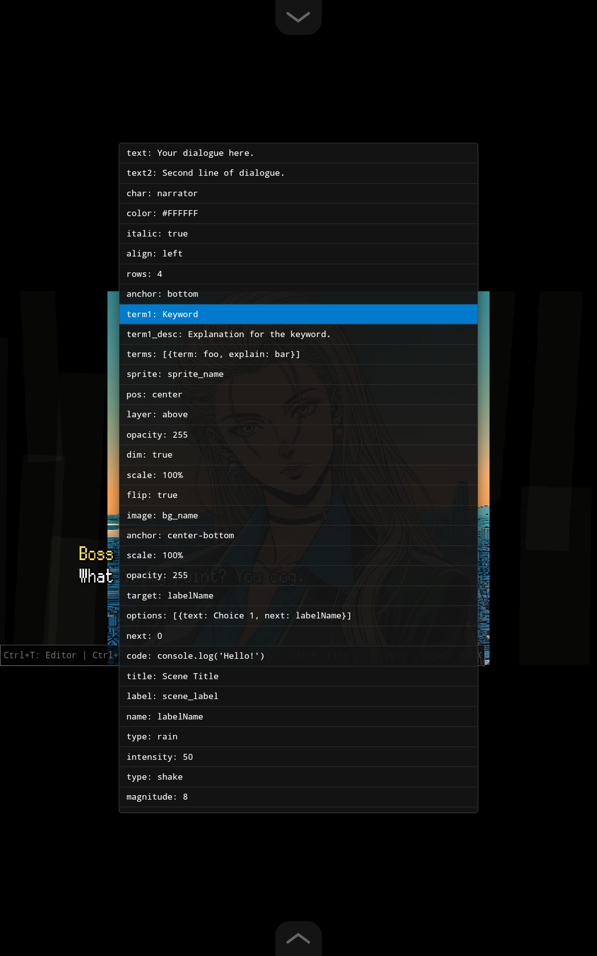Screen dimensions: 597x956
Task: Select 'terms: [{term: foo, explain: bar}]' entry
Action: [298, 355]
